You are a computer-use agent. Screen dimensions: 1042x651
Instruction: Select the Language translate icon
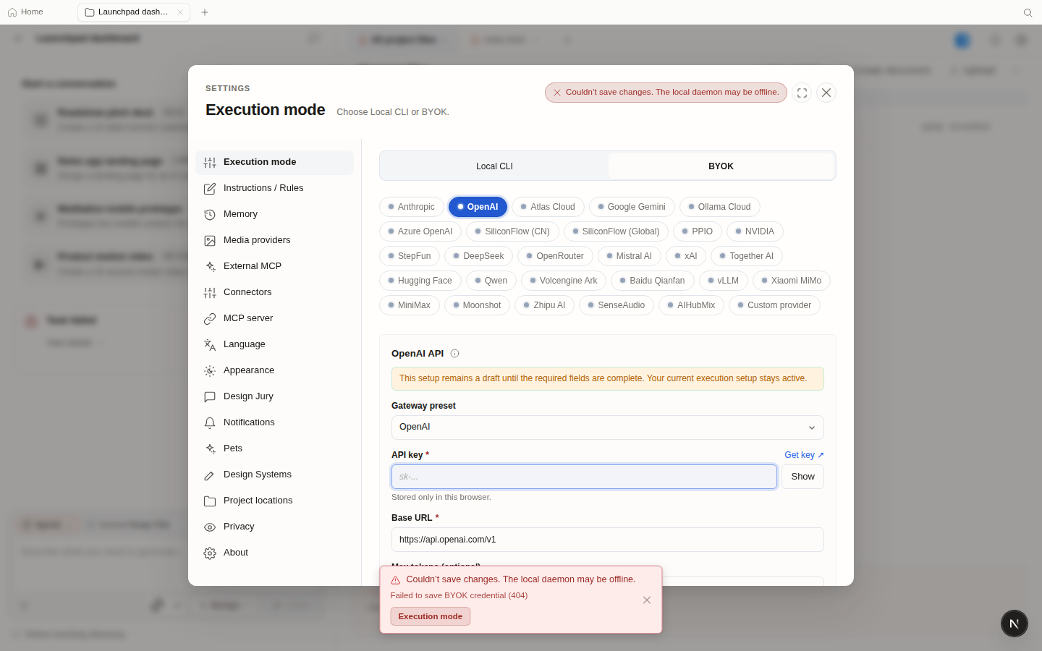tap(210, 345)
